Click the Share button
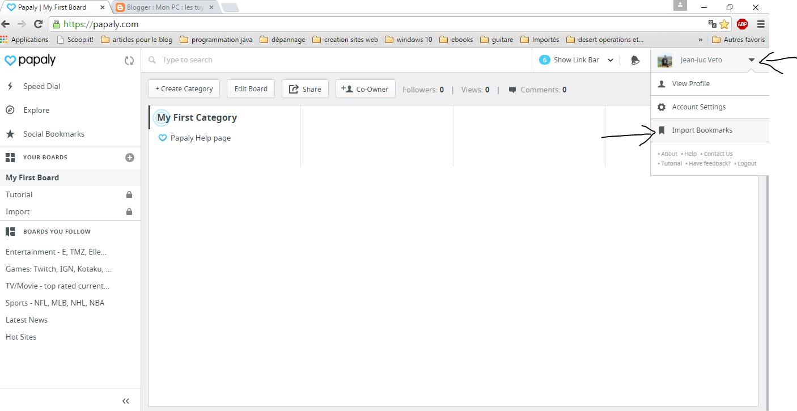Screen dimensions: 797x411 [x=305, y=88]
